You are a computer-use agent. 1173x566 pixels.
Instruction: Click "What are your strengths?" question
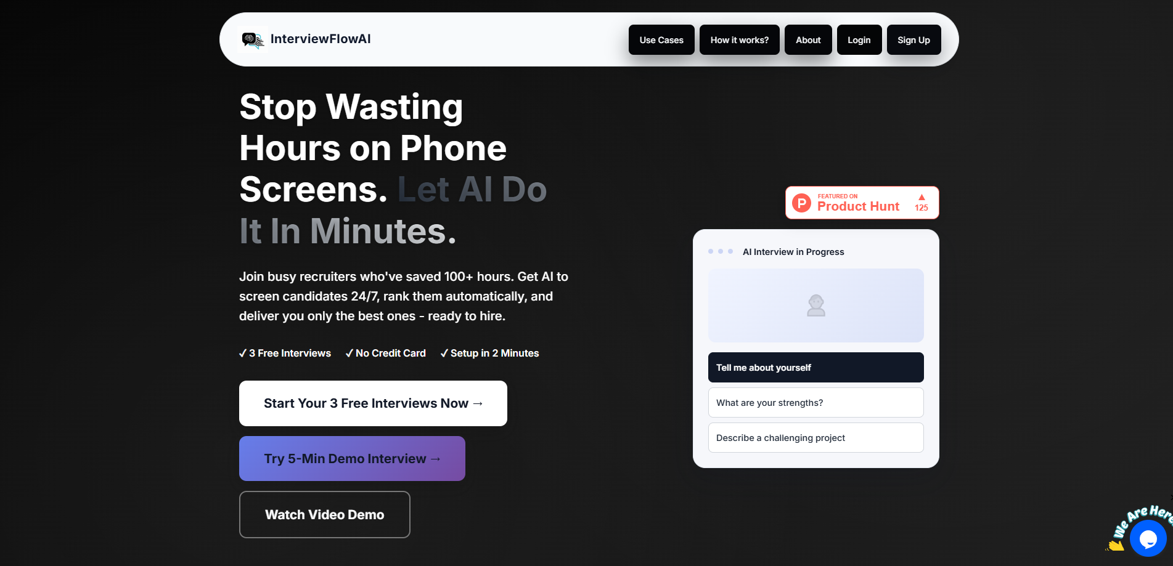point(815,402)
